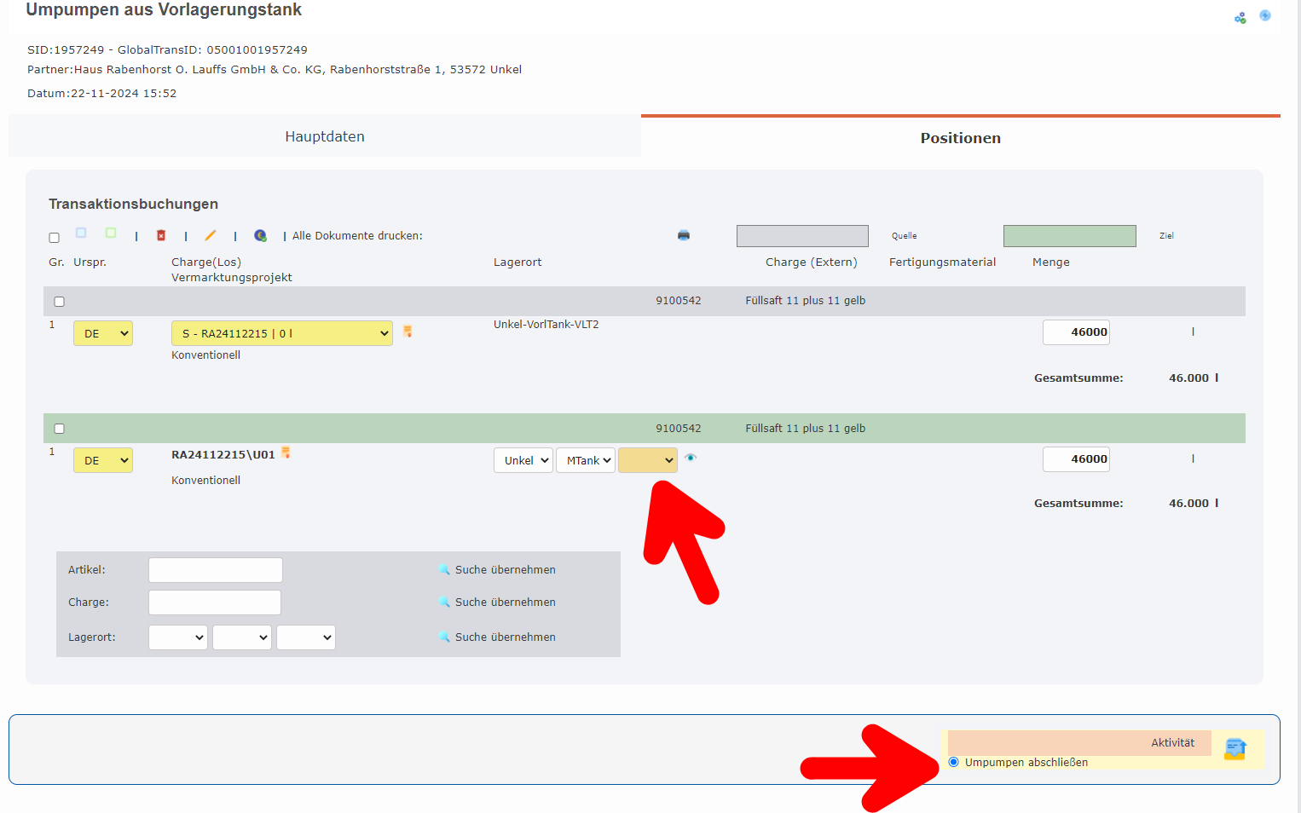Open the globe icon in Transaktionsbuchungen toolbar
The height and width of the screenshot is (813, 1301).
coord(260,235)
